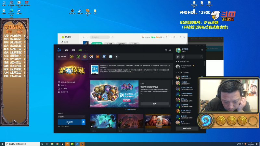
Task: Click the 12+ age rating badge
Action: pyautogui.click(x=95, y=69)
